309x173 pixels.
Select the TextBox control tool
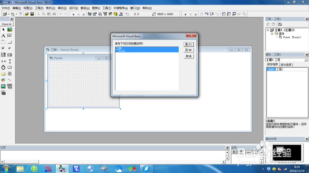(x=10, y=36)
